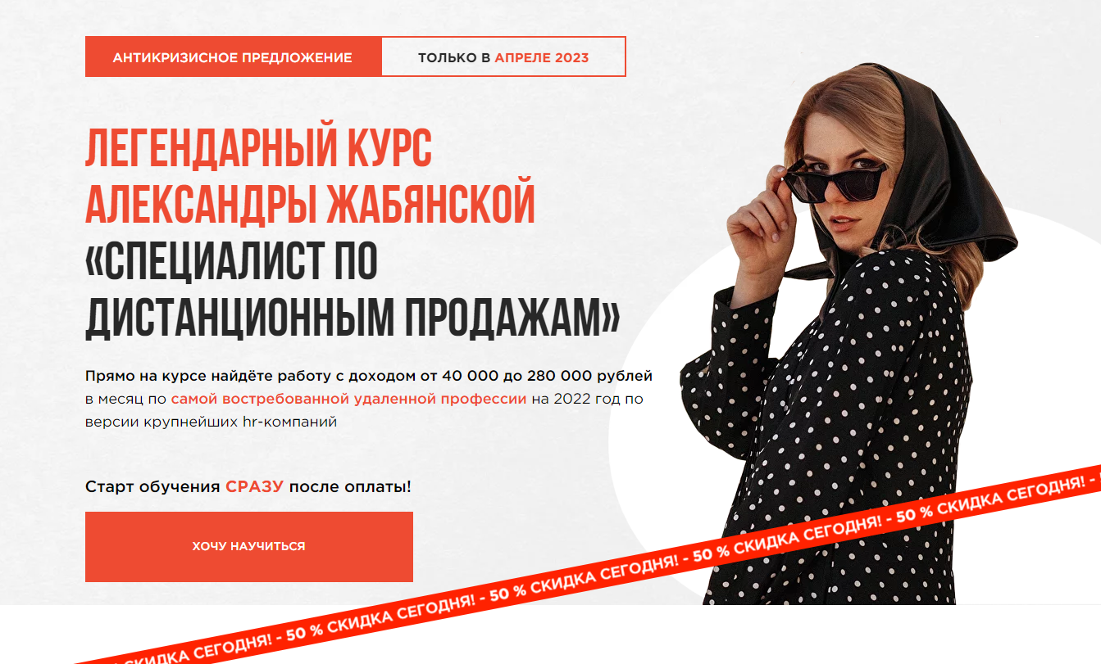Open the самой востребованной удаленной профессии red text
This screenshot has width=1101, height=664.
(349, 400)
